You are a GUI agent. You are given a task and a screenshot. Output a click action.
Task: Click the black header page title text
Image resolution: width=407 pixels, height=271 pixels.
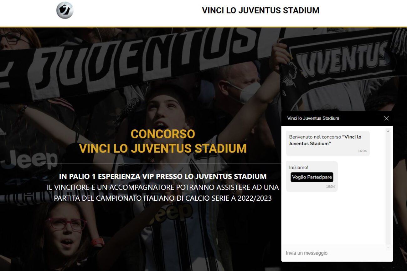tap(260, 10)
